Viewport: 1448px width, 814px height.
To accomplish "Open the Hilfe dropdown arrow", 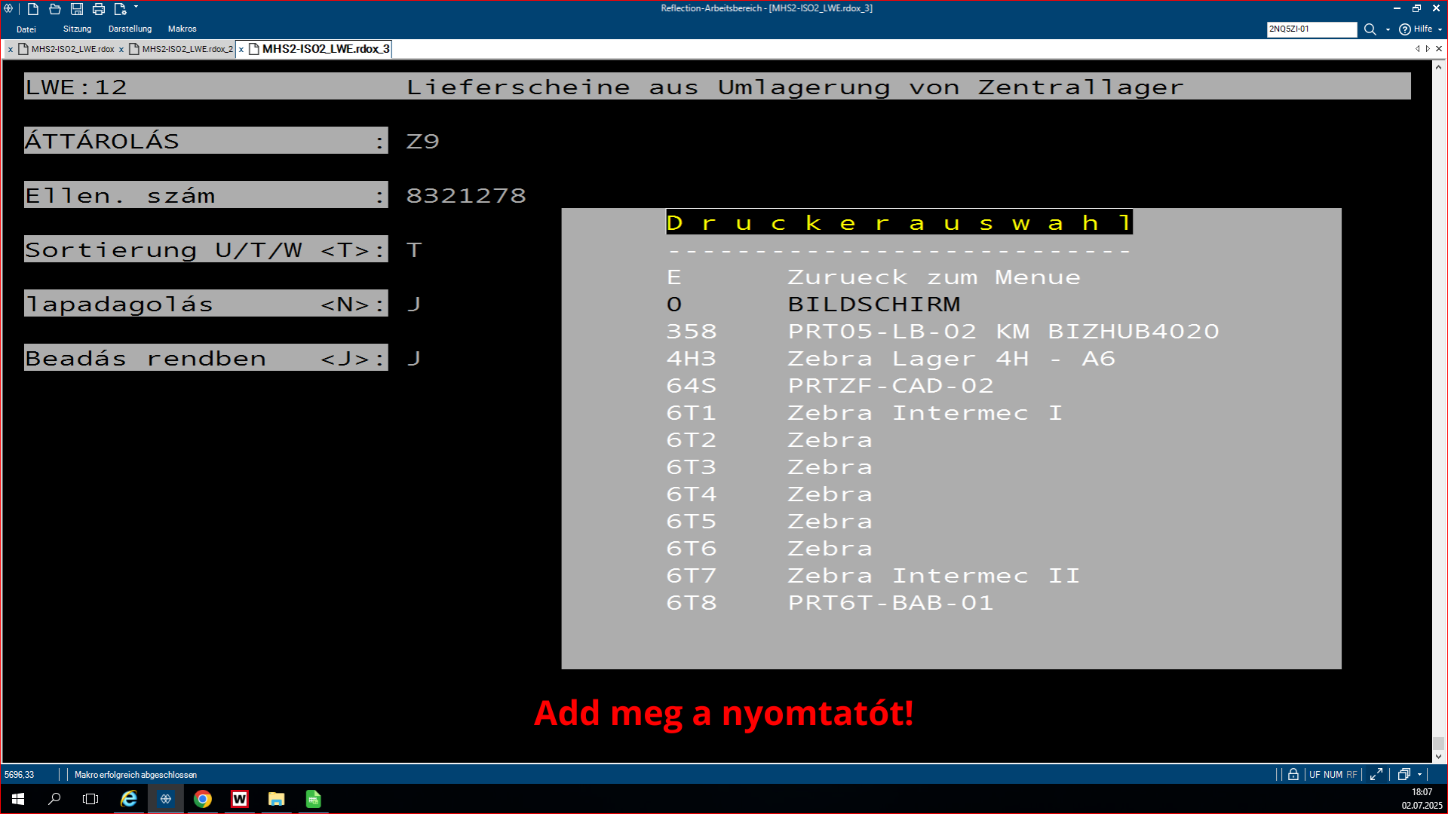I will (1440, 29).
